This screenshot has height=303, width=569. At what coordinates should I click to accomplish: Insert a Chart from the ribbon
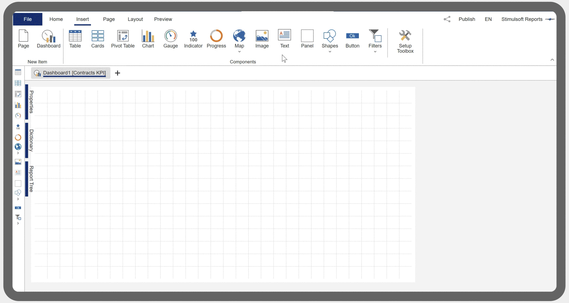pos(148,39)
